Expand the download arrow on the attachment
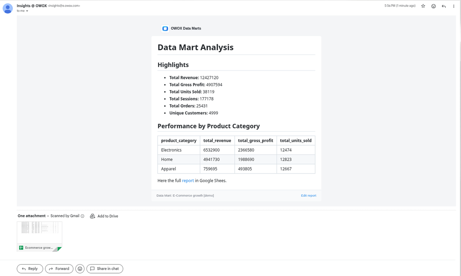 (59, 248)
